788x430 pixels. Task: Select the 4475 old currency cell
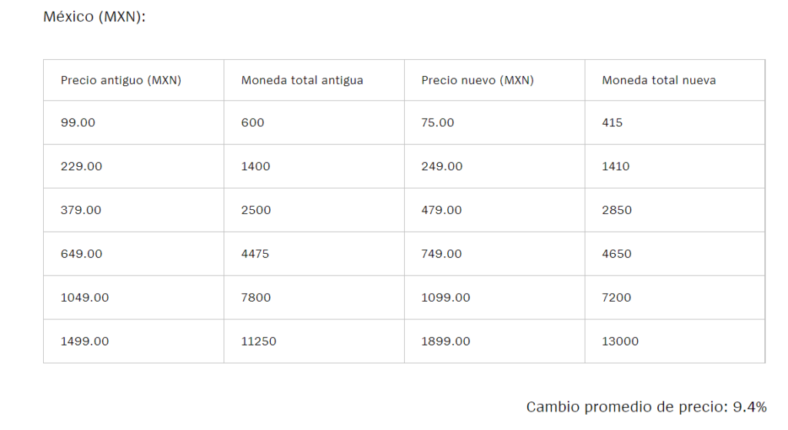[x=255, y=254]
